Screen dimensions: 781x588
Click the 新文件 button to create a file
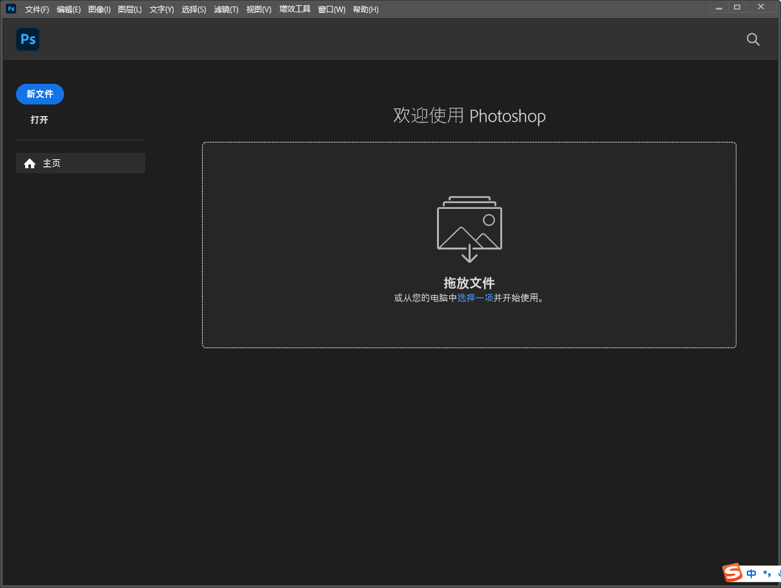coord(39,93)
